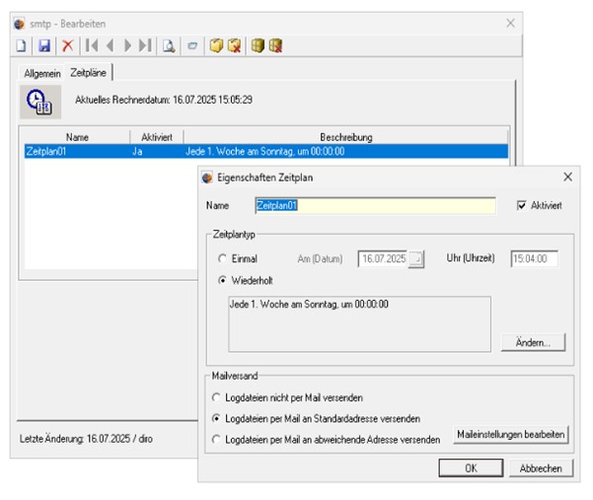The width and height of the screenshot is (593, 500).
Task: Click the Name input field with Zeitplan01
Action: point(375,205)
